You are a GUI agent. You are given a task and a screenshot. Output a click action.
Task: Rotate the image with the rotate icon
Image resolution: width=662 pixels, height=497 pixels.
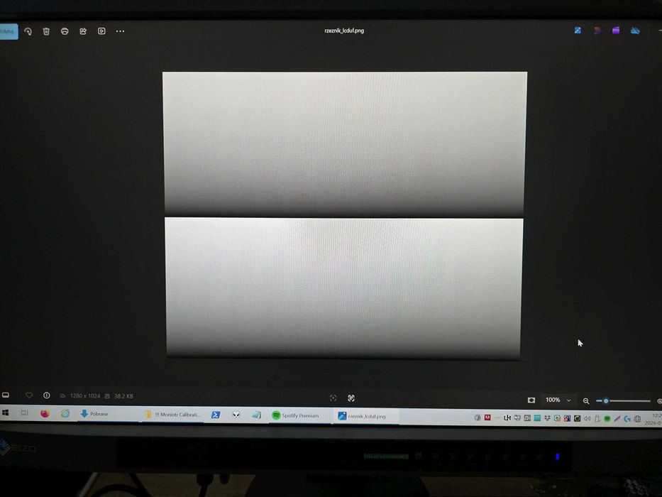(x=28, y=31)
